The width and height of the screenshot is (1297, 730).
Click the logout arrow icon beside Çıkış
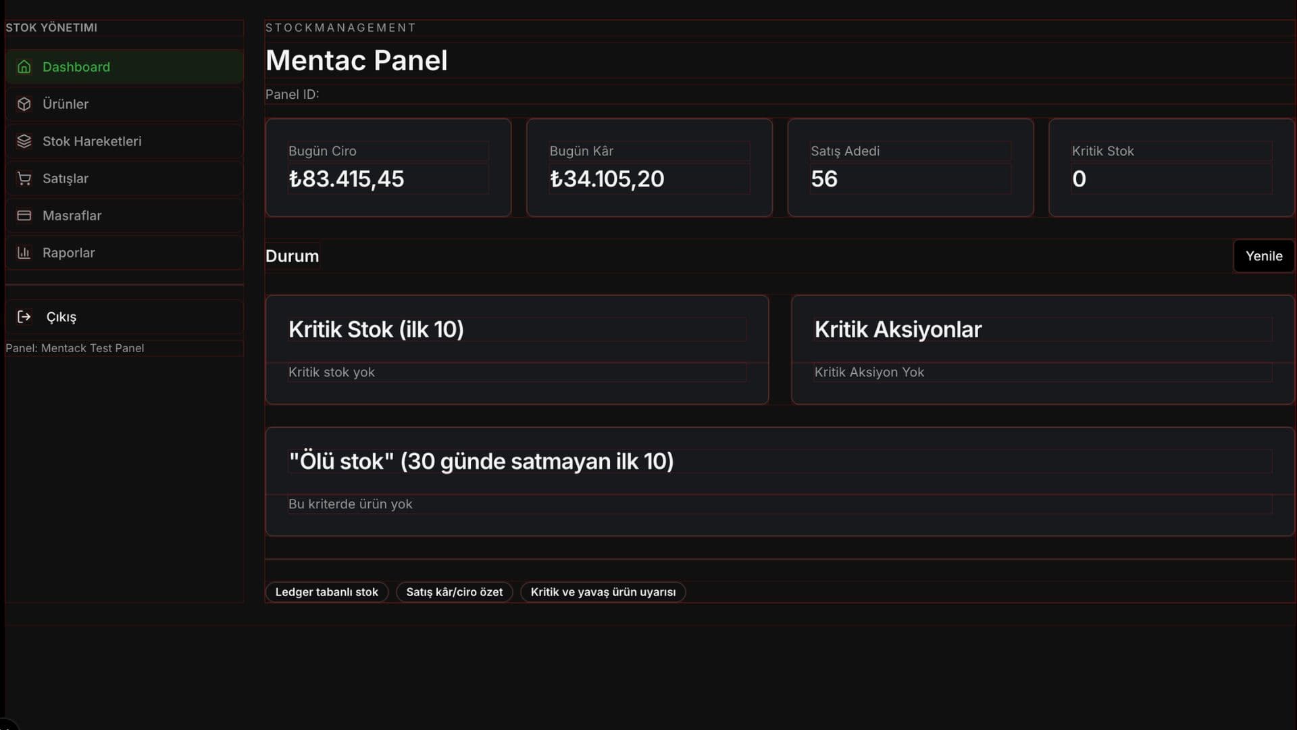coord(24,316)
